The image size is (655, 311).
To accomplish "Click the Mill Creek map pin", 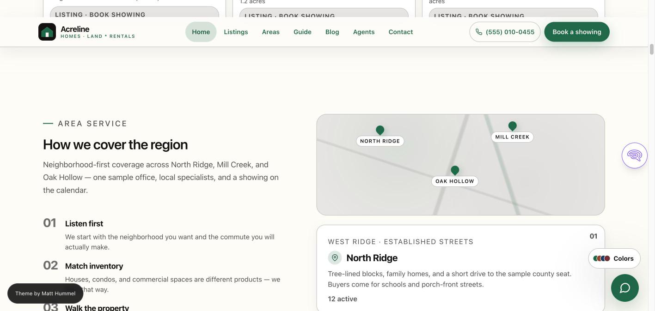I will coord(512,126).
